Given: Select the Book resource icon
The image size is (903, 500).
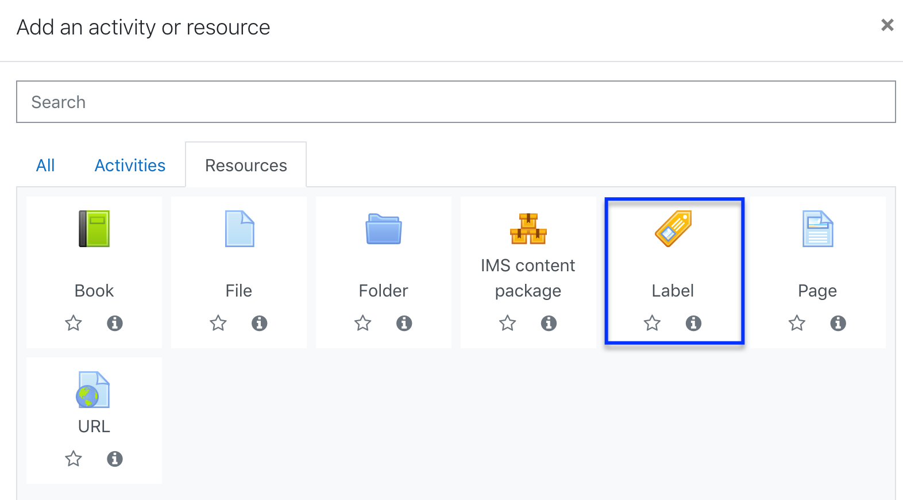Looking at the screenshot, I should tap(94, 229).
